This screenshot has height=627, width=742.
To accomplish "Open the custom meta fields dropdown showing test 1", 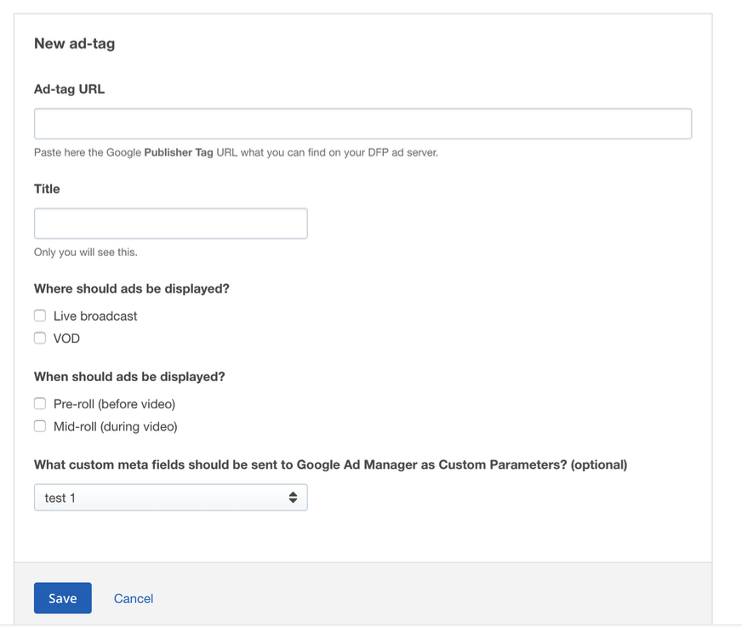I will point(170,498).
